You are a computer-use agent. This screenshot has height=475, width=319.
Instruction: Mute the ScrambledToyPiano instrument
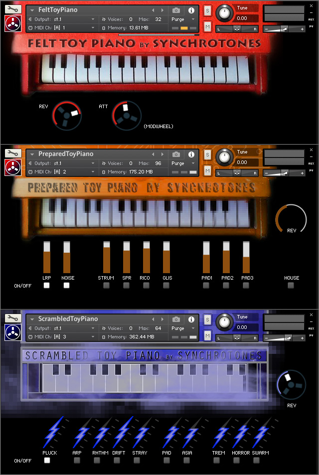[x=207, y=335]
